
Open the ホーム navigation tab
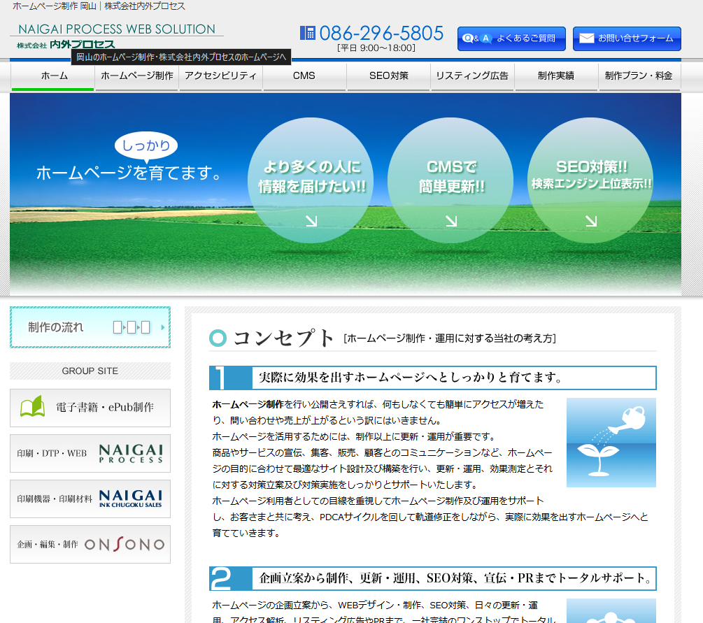click(x=53, y=76)
